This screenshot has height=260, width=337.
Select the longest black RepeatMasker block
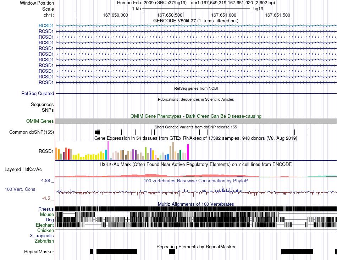[117, 251]
